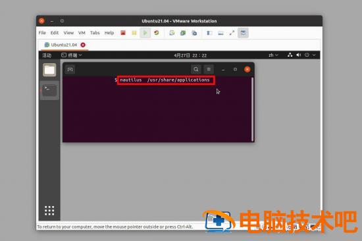Click the volume speaker icon
The image size is (362, 241).
tap(299, 55)
